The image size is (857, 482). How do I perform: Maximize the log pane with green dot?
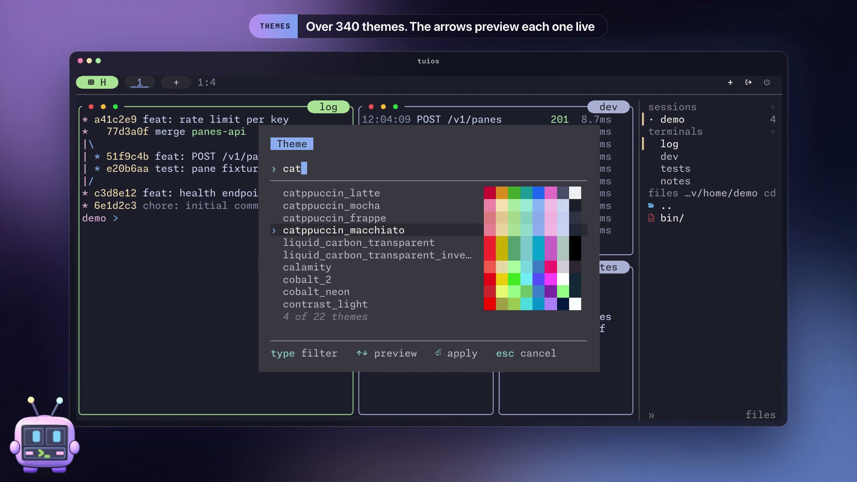coord(116,107)
